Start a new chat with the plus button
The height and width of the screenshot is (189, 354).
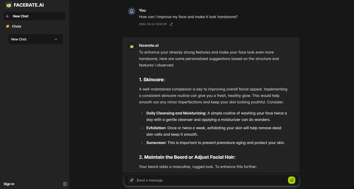pos(7,16)
